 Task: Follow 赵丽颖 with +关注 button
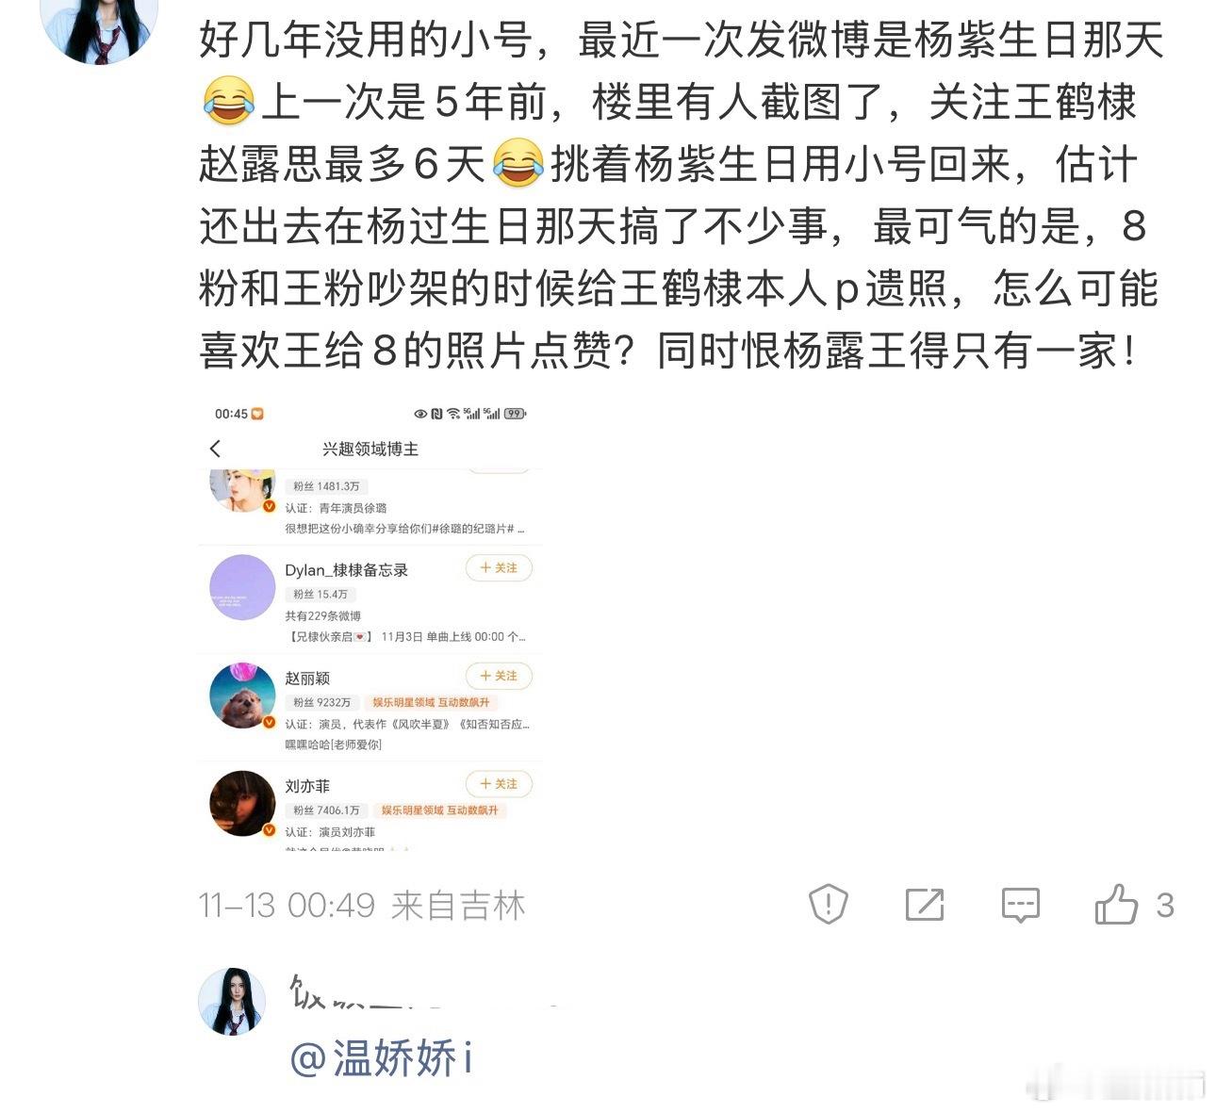499,676
